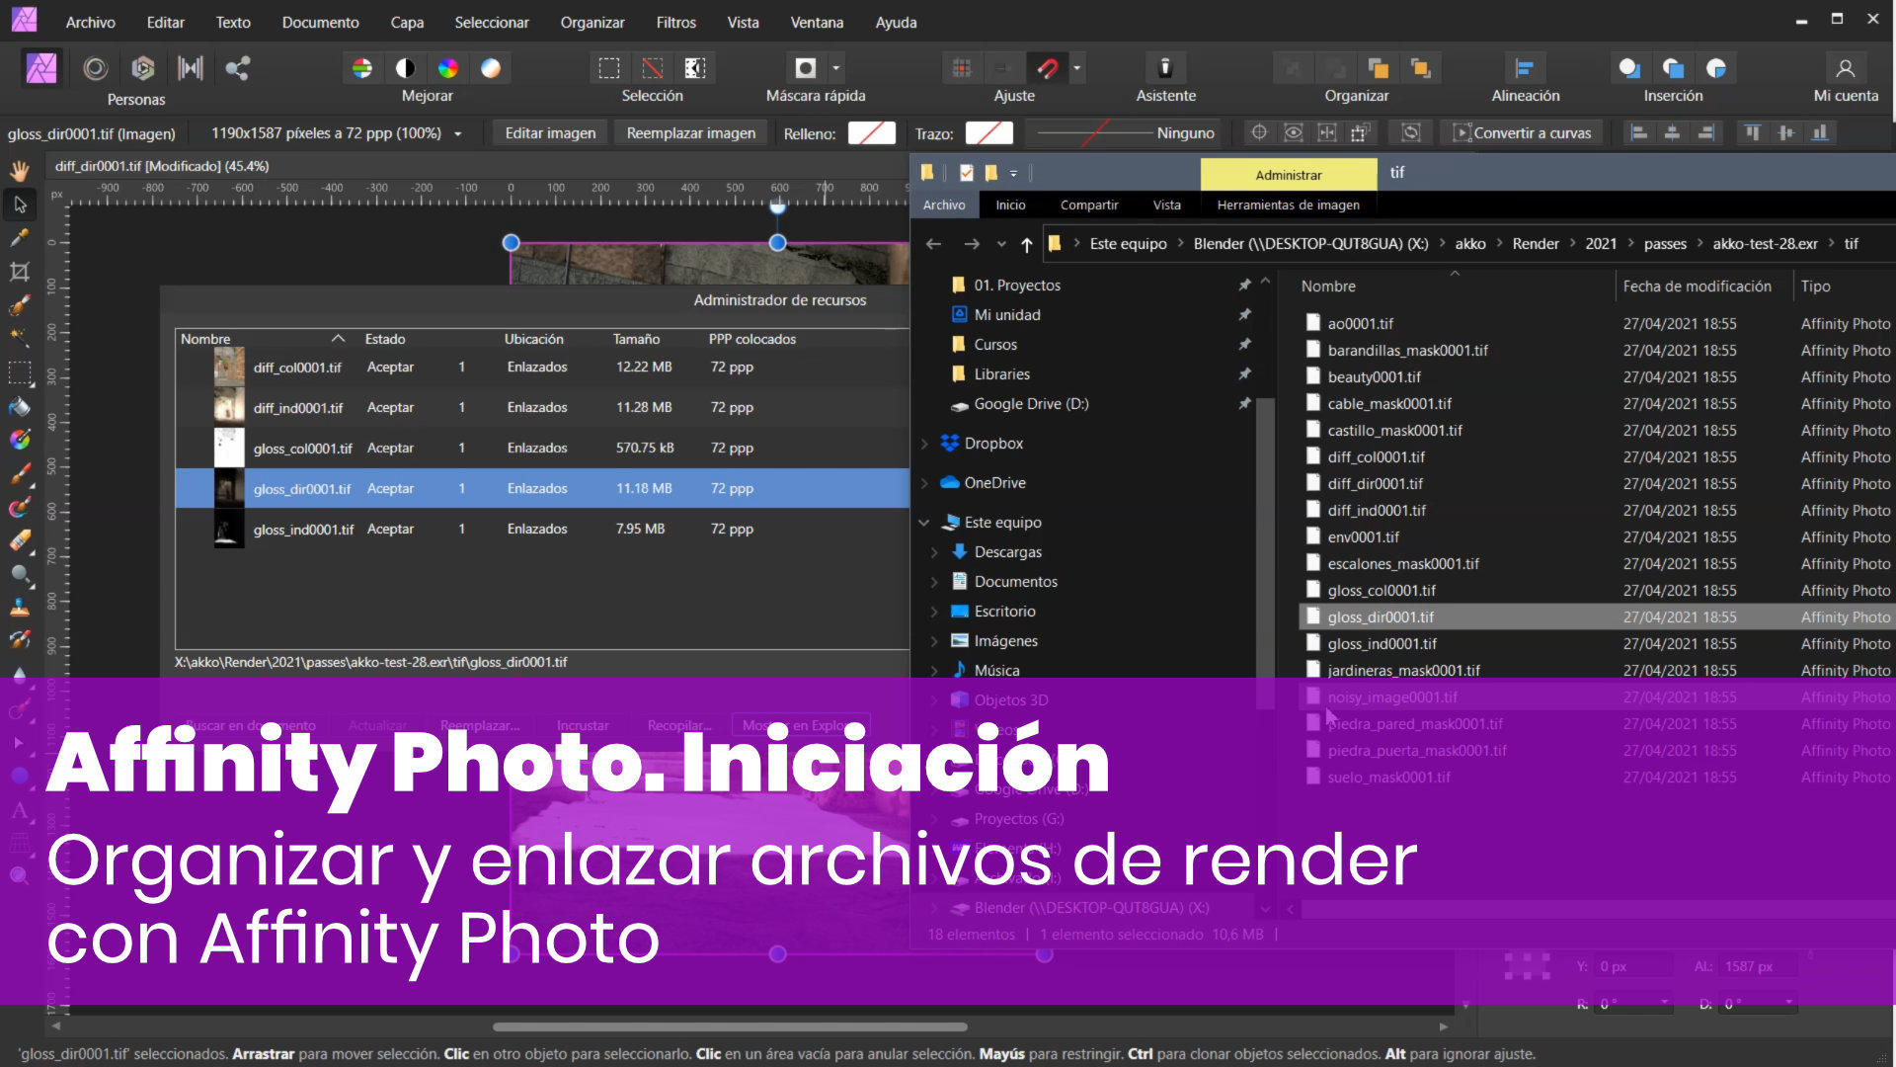Viewport: 1896px width, 1067px height.
Task: Open Mi cuenta account icon
Action: click(1846, 68)
